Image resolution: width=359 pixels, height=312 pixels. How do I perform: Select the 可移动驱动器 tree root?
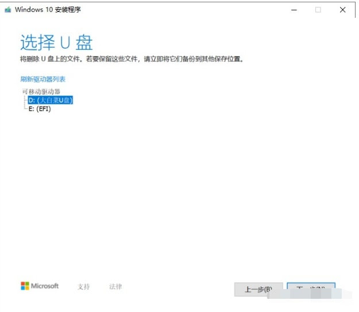pos(41,92)
